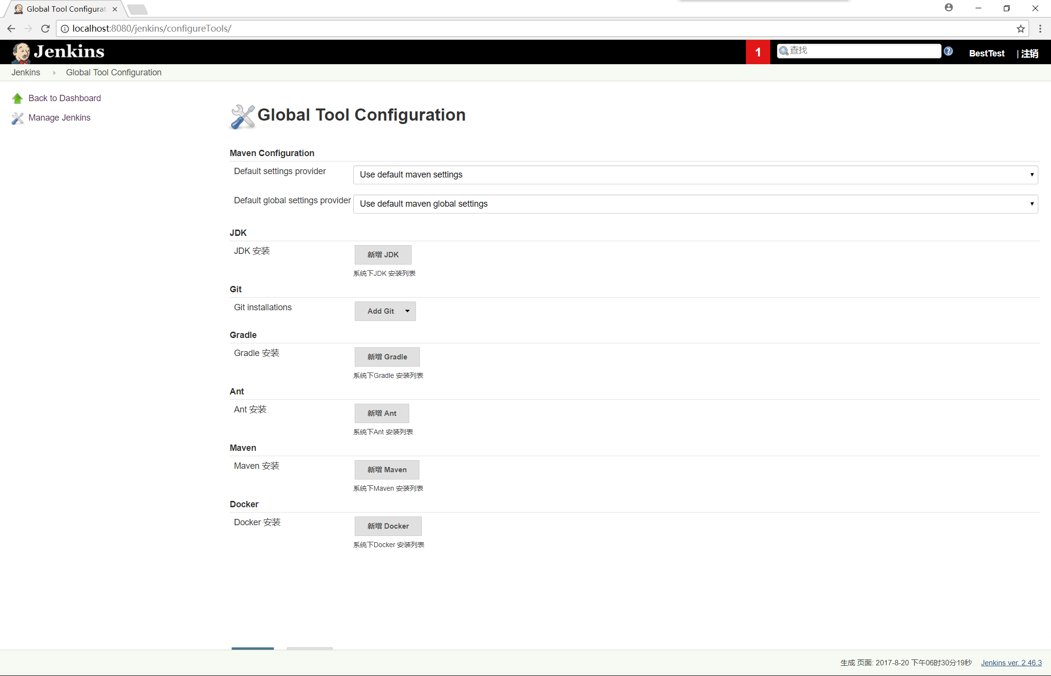This screenshot has height=676, width=1051.
Task: Click the 新增 JDK button
Action: coord(383,255)
